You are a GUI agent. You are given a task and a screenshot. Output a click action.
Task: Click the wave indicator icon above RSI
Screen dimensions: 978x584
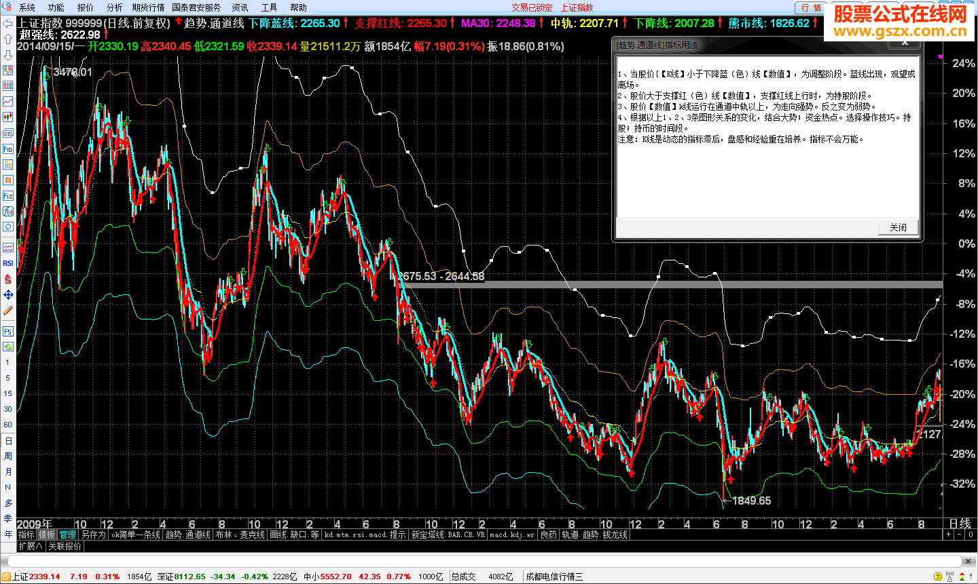(x=8, y=248)
